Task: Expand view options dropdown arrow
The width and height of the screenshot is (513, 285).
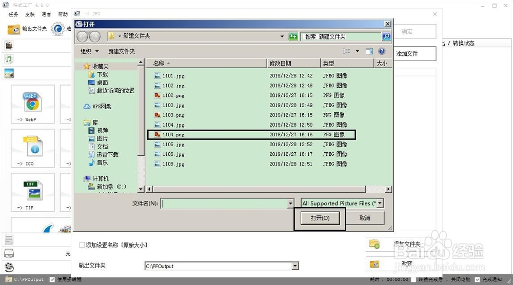Action: [357, 51]
